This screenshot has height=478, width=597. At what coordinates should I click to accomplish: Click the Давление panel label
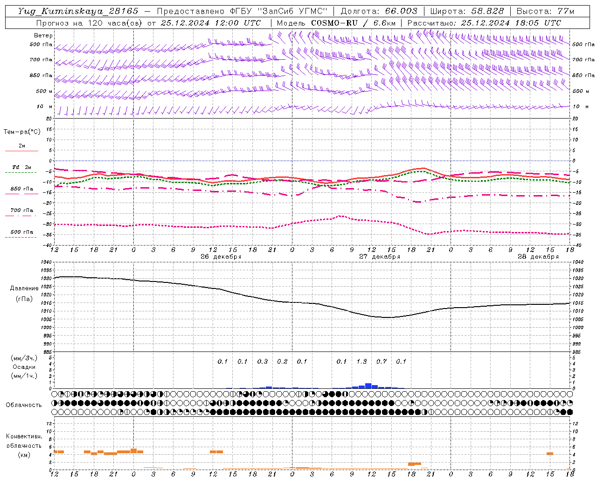click(24, 288)
